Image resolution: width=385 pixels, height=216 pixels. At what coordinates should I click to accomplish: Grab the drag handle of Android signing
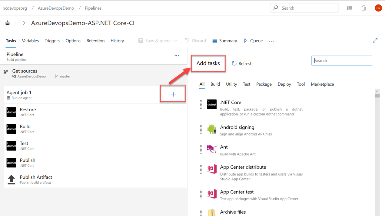tap(201, 129)
